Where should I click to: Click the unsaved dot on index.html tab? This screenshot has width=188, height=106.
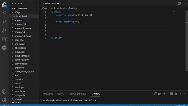(x=58, y=4)
